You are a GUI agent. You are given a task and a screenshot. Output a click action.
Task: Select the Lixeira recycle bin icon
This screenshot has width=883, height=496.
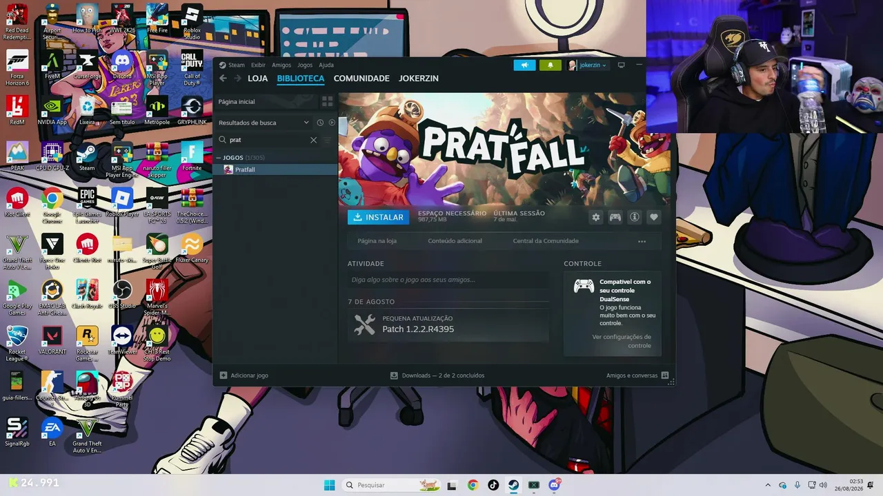[x=87, y=112]
